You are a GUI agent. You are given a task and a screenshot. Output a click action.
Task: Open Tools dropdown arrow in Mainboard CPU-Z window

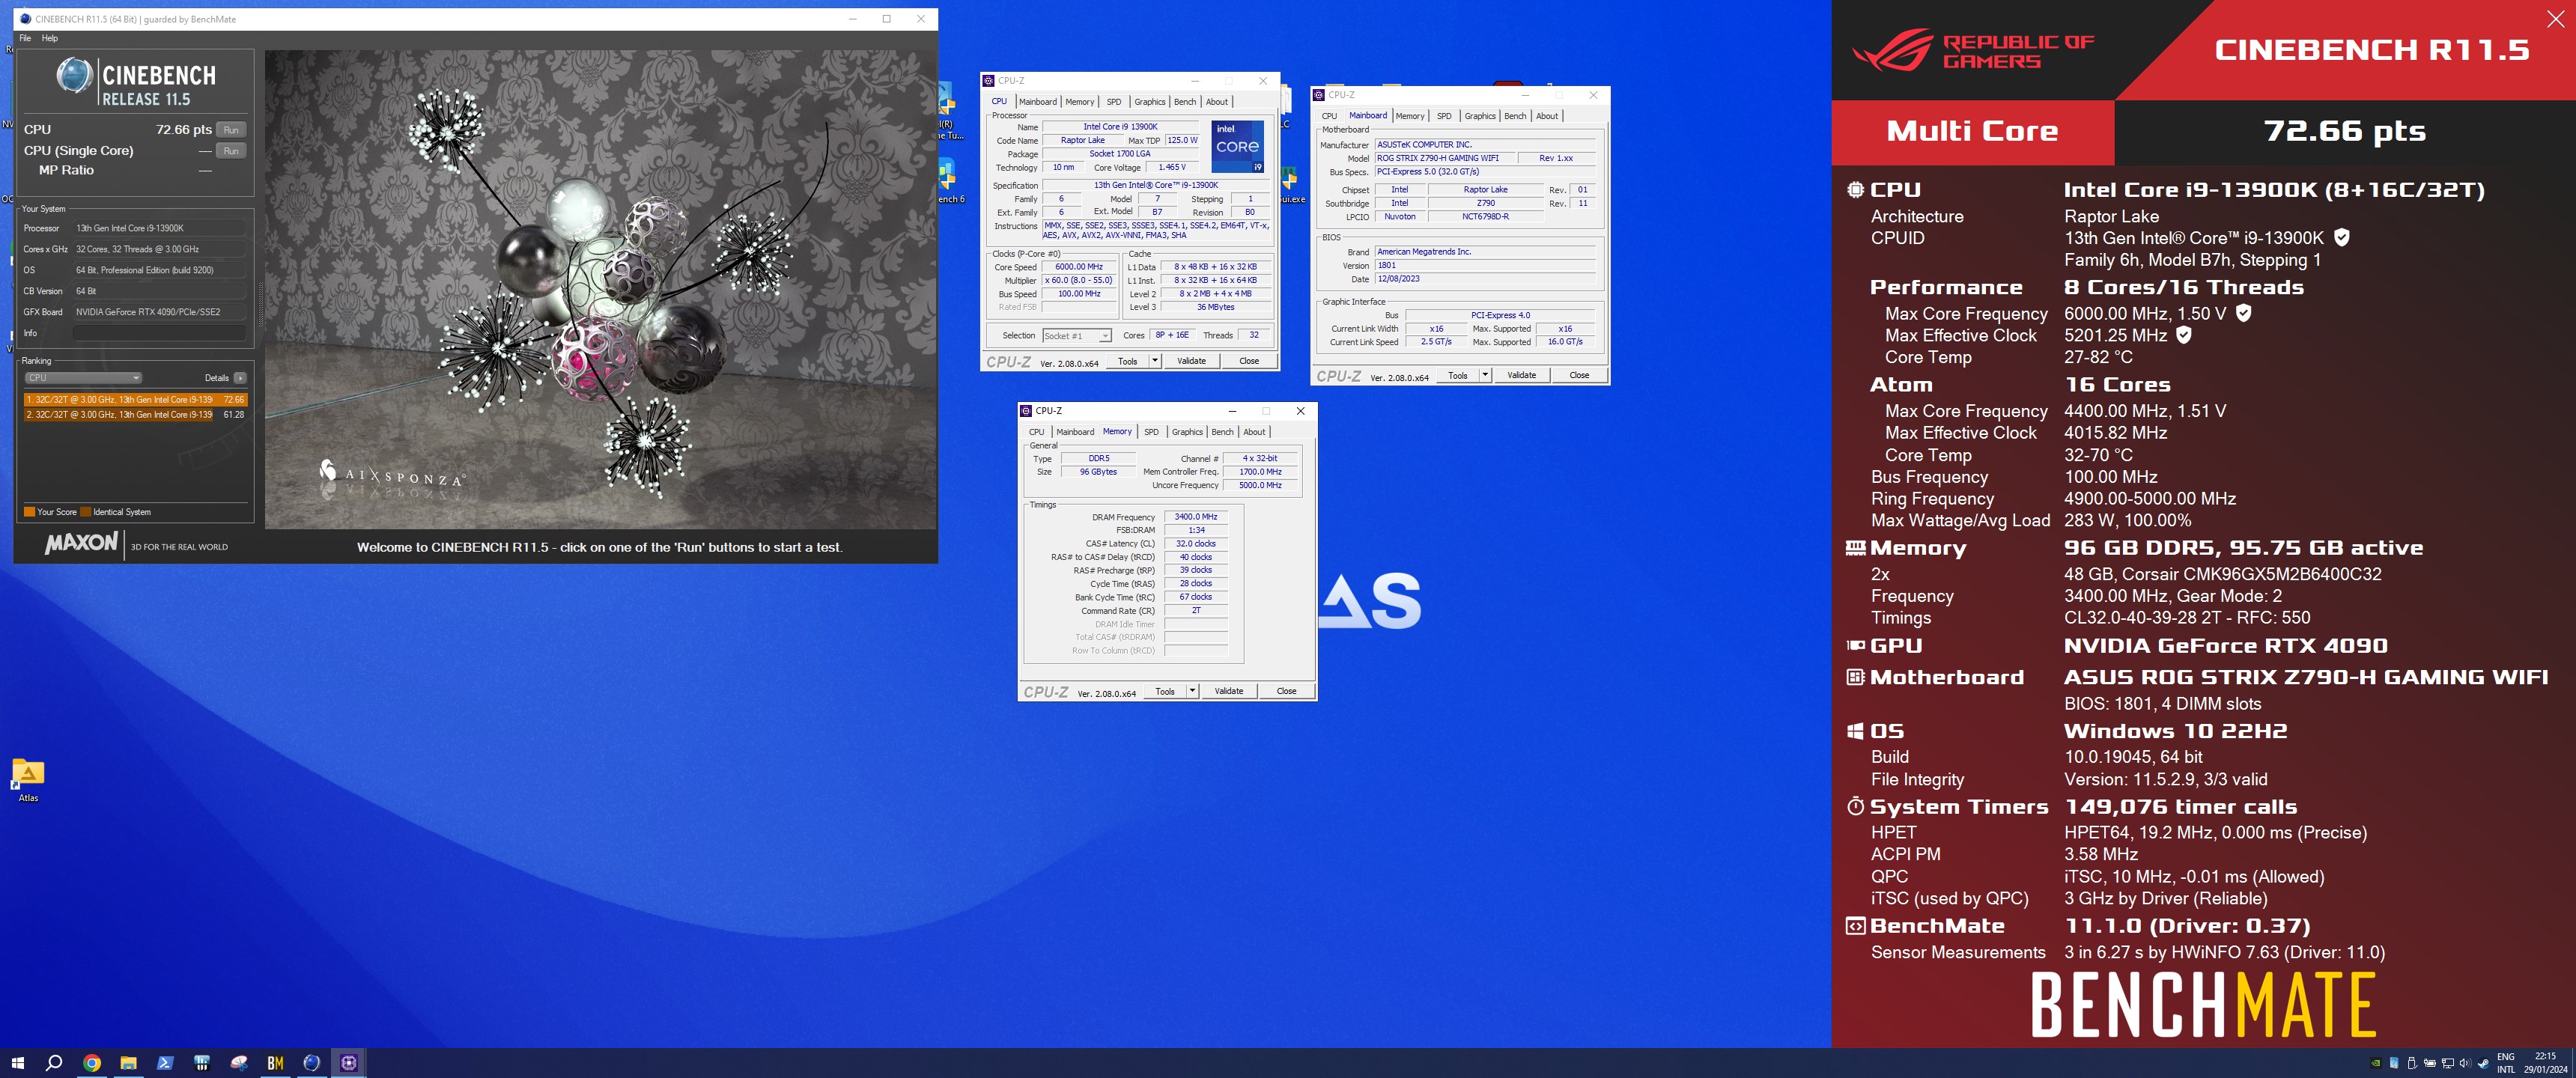[1485, 375]
